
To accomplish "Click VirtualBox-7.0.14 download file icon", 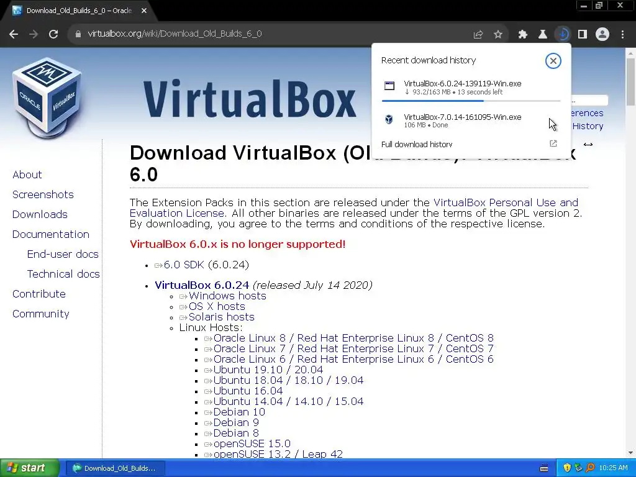I will [389, 119].
